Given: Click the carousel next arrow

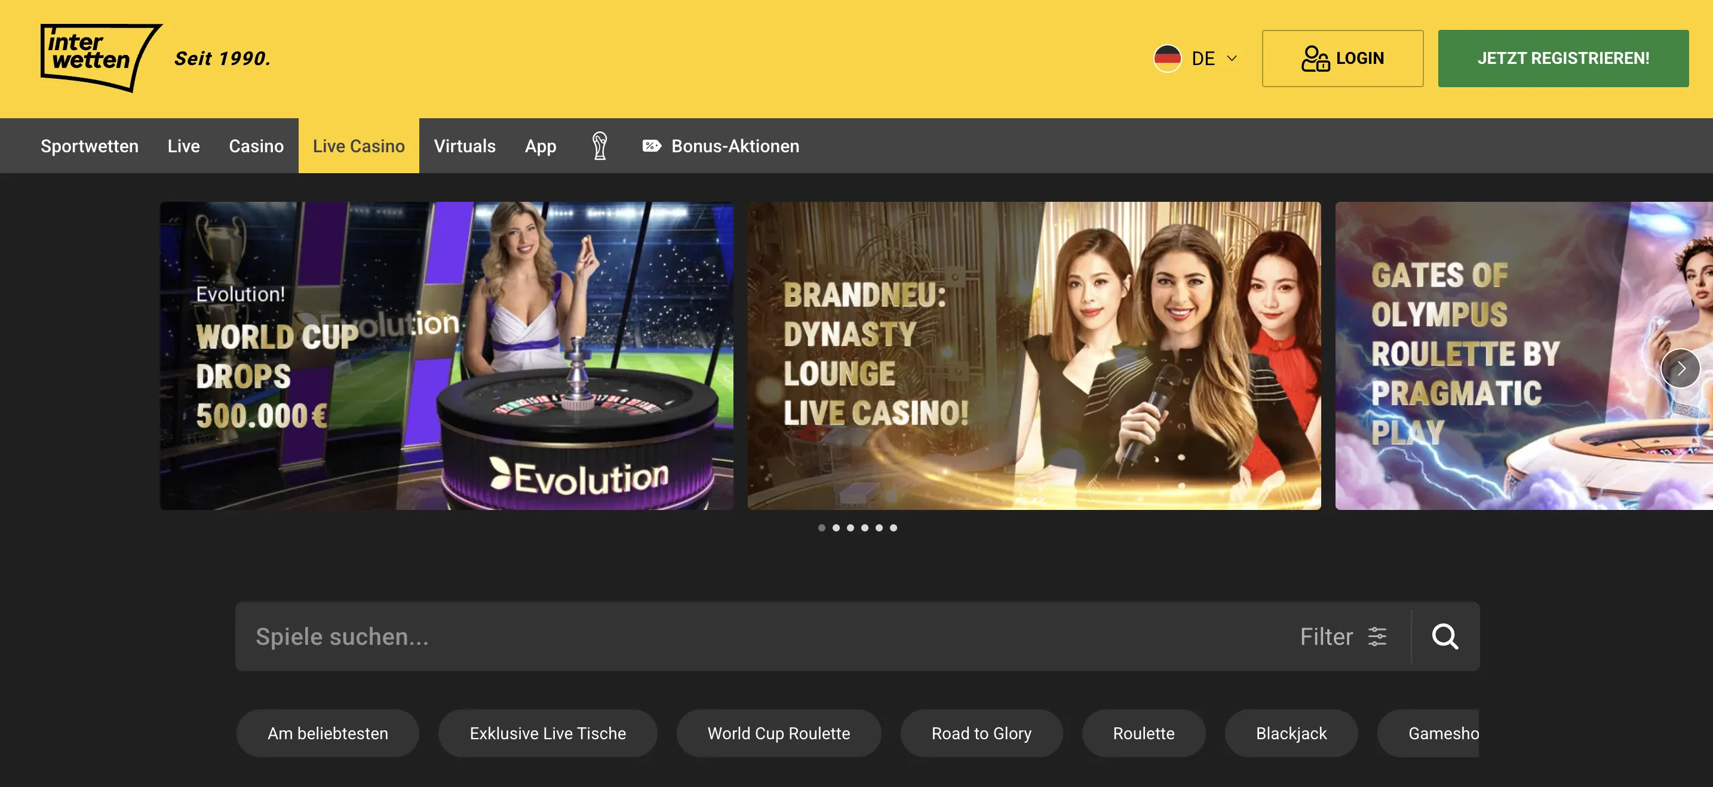Looking at the screenshot, I should click(x=1680, y=368).
